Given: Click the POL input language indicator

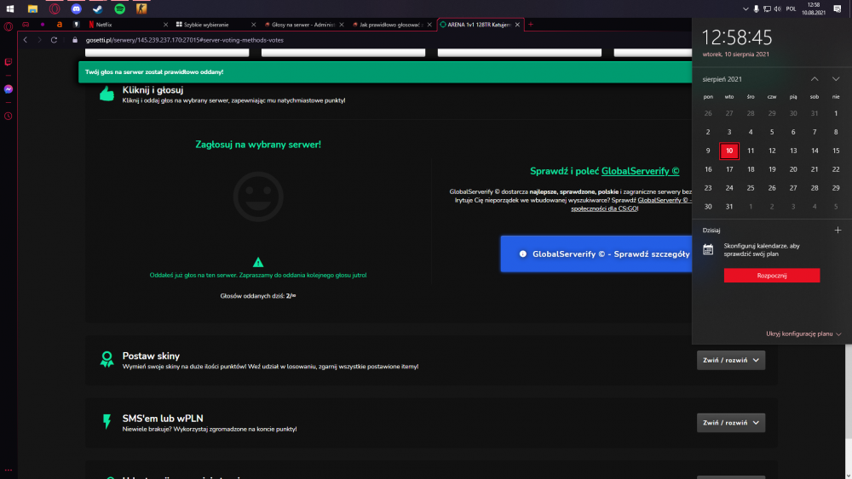Looking at the screenshot, I should coord(792,9).
